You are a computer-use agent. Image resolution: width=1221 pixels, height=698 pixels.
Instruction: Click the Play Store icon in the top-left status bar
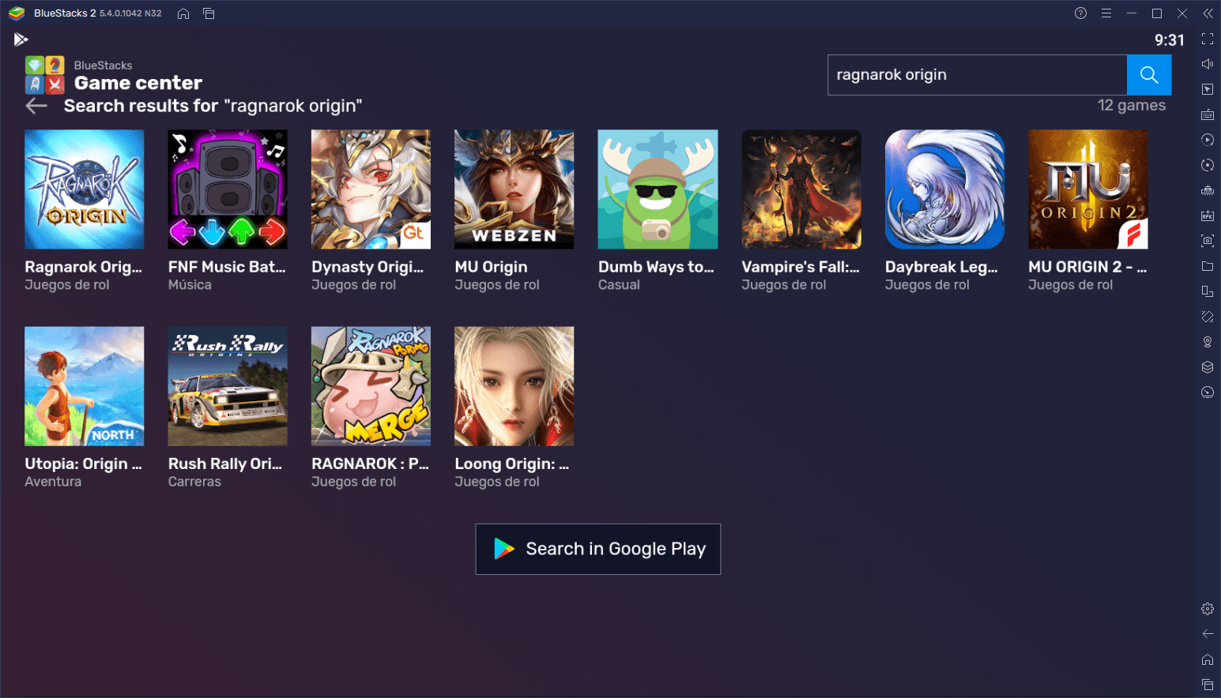tap(21, 39)
